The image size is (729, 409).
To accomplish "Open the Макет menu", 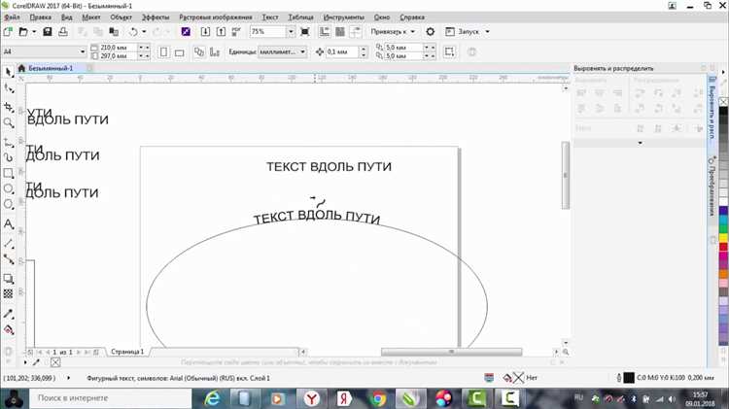I will click(x=91, y=17).
